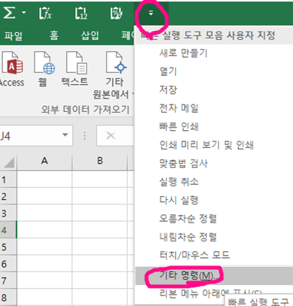Select row 2 header

[x=8, y=196]
